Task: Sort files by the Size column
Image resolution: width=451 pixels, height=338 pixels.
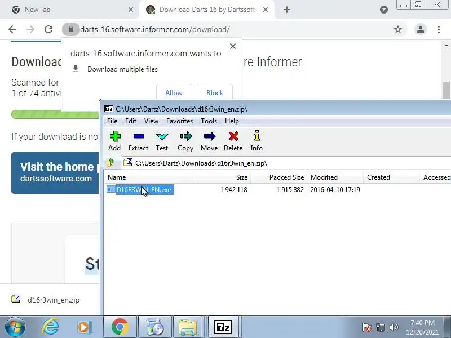Action: pos(222,177)
